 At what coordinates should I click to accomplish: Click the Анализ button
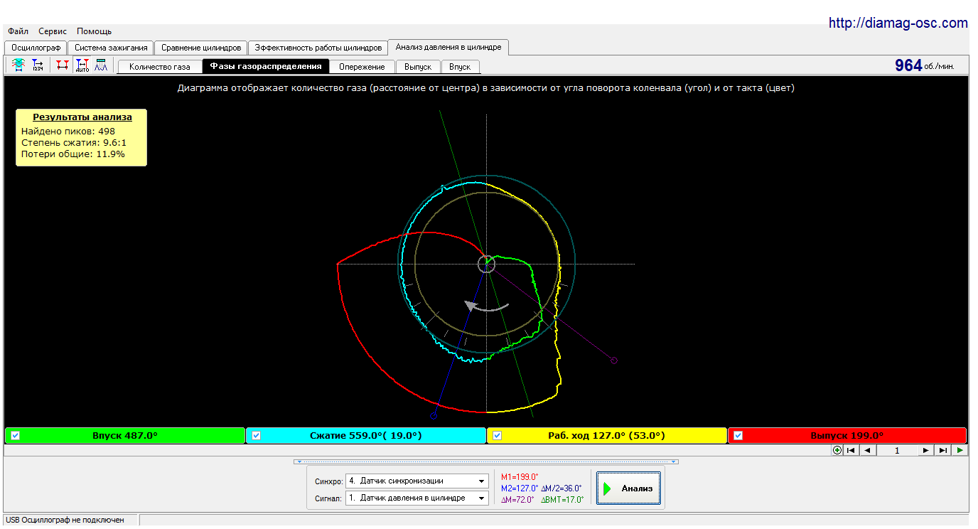(x=628, y=488)
